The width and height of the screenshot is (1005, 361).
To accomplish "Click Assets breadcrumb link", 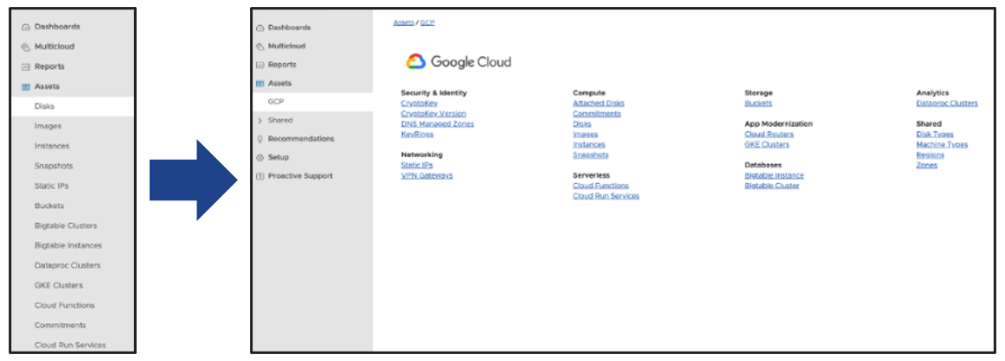I will coord(403,22).
